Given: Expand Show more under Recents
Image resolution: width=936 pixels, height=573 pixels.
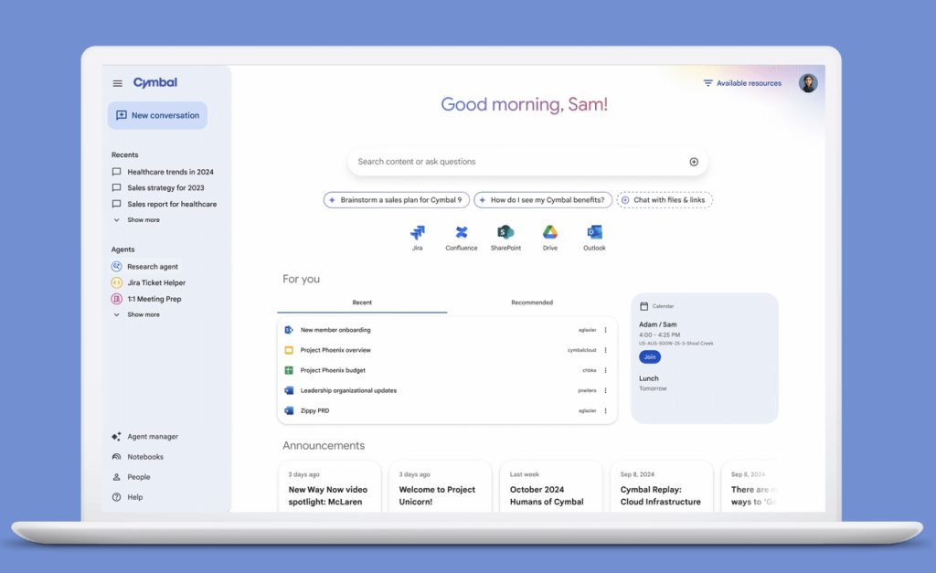Looking at the screenshot, I should tap(143, 220).
